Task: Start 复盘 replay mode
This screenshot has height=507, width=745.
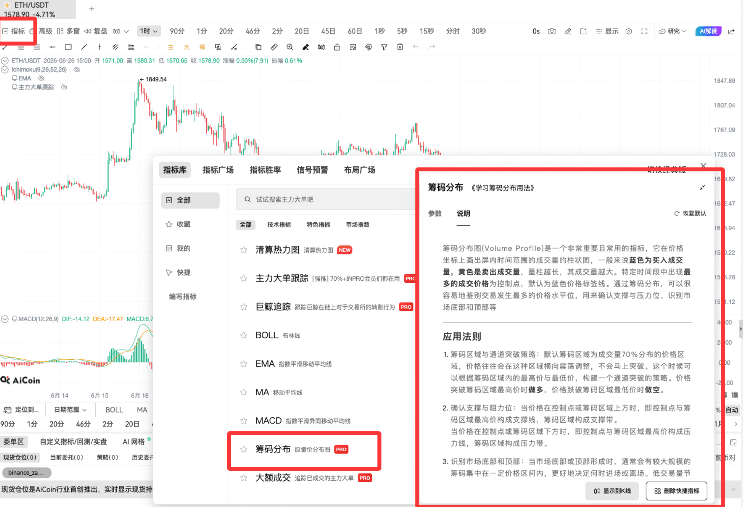Action: pyautogui.click(x=96, y=31)
